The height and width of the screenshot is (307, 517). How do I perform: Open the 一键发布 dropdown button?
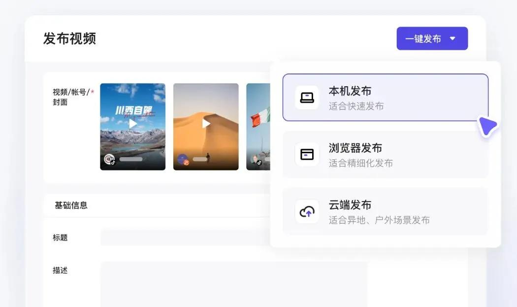[x=432, y=38]
